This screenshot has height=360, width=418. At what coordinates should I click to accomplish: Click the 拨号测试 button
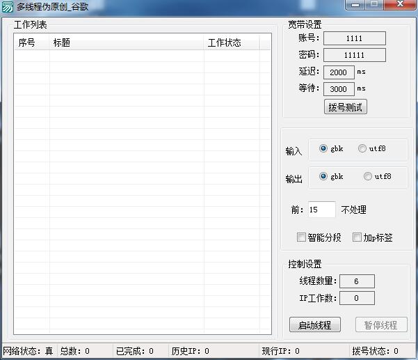(x=346, y=107)
